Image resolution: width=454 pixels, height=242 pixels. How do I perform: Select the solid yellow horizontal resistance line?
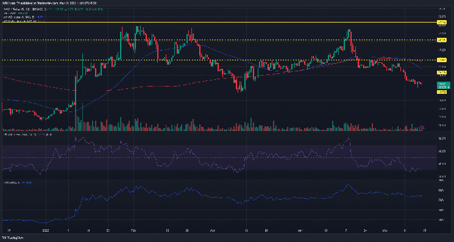tap(219, 23)
